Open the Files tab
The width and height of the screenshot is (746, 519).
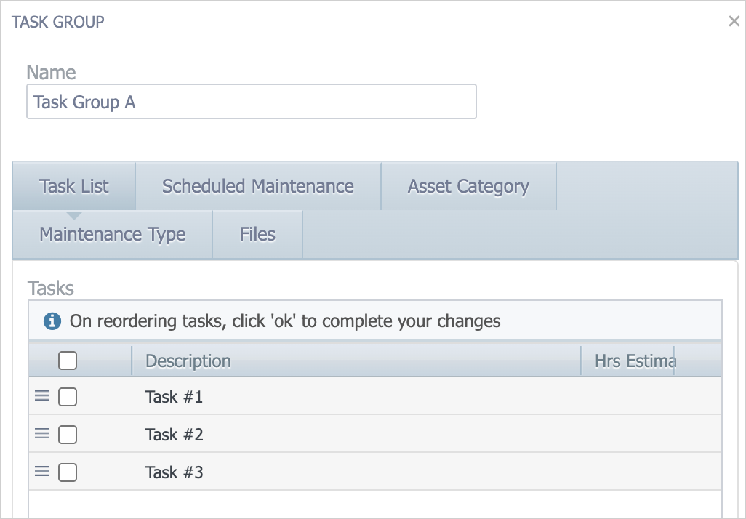(257, 235)
